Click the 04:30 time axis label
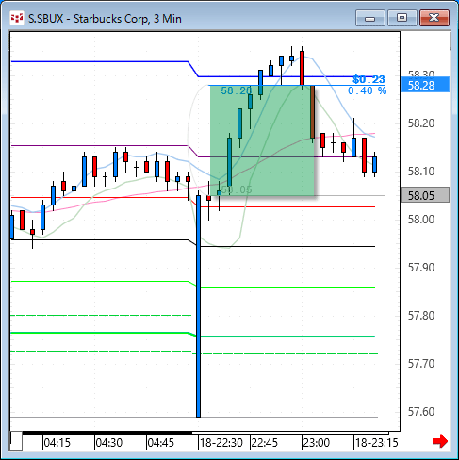Viewport: 459px width, 460px height. pyautogui.click(x=108, y=443)
